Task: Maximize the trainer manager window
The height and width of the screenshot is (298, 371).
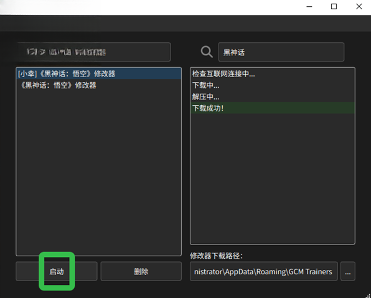Action: coord(334,7)
